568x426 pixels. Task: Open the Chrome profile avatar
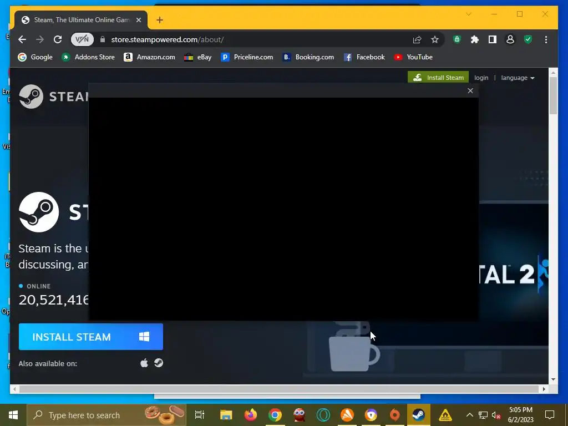click(510, 39)
